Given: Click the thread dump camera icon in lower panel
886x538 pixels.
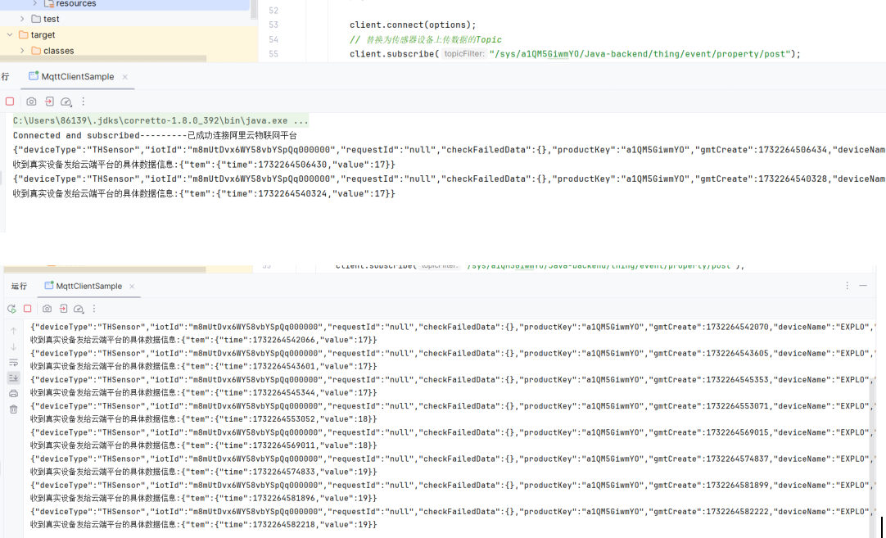Looking at the screenshot, I should point(47,309).
